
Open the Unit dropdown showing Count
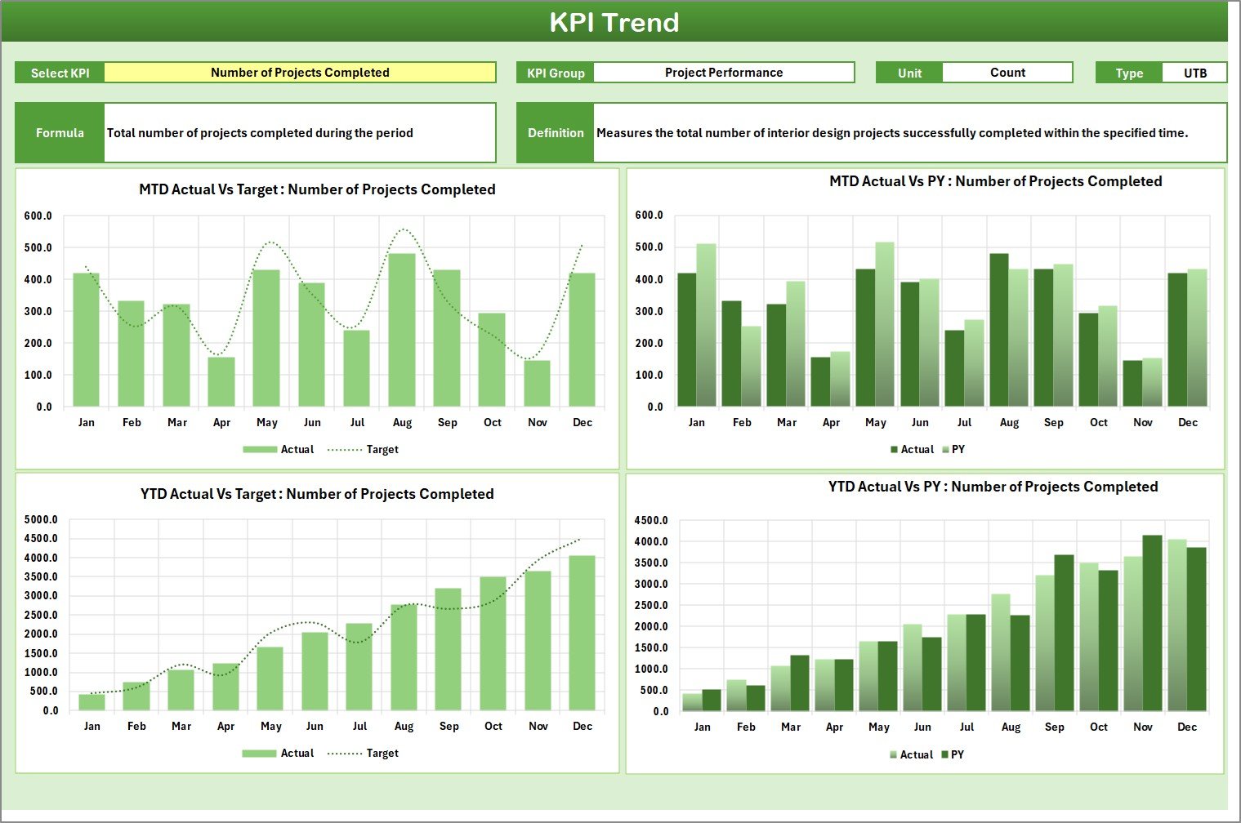(x=1007, y=73)
